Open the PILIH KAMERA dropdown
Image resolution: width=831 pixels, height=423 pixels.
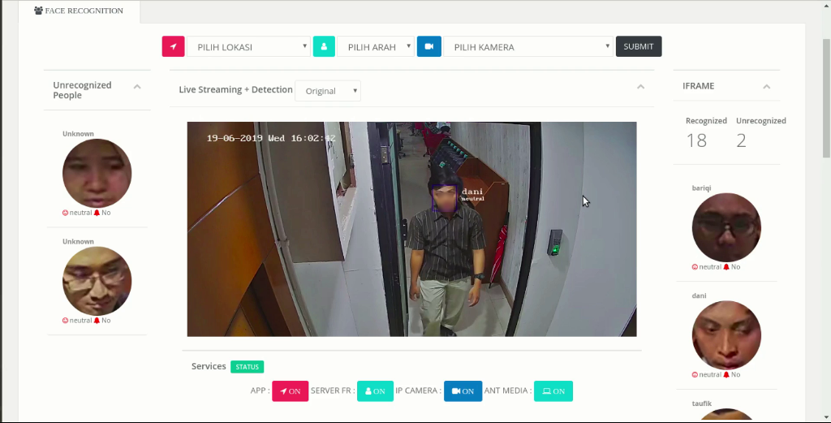(527, 47)
